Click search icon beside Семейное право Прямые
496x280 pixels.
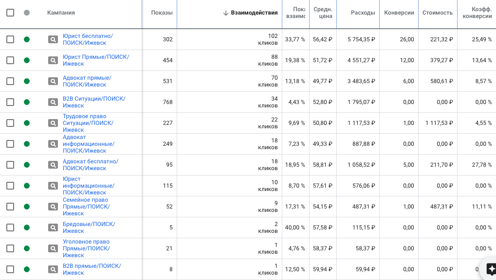(53, 207)
